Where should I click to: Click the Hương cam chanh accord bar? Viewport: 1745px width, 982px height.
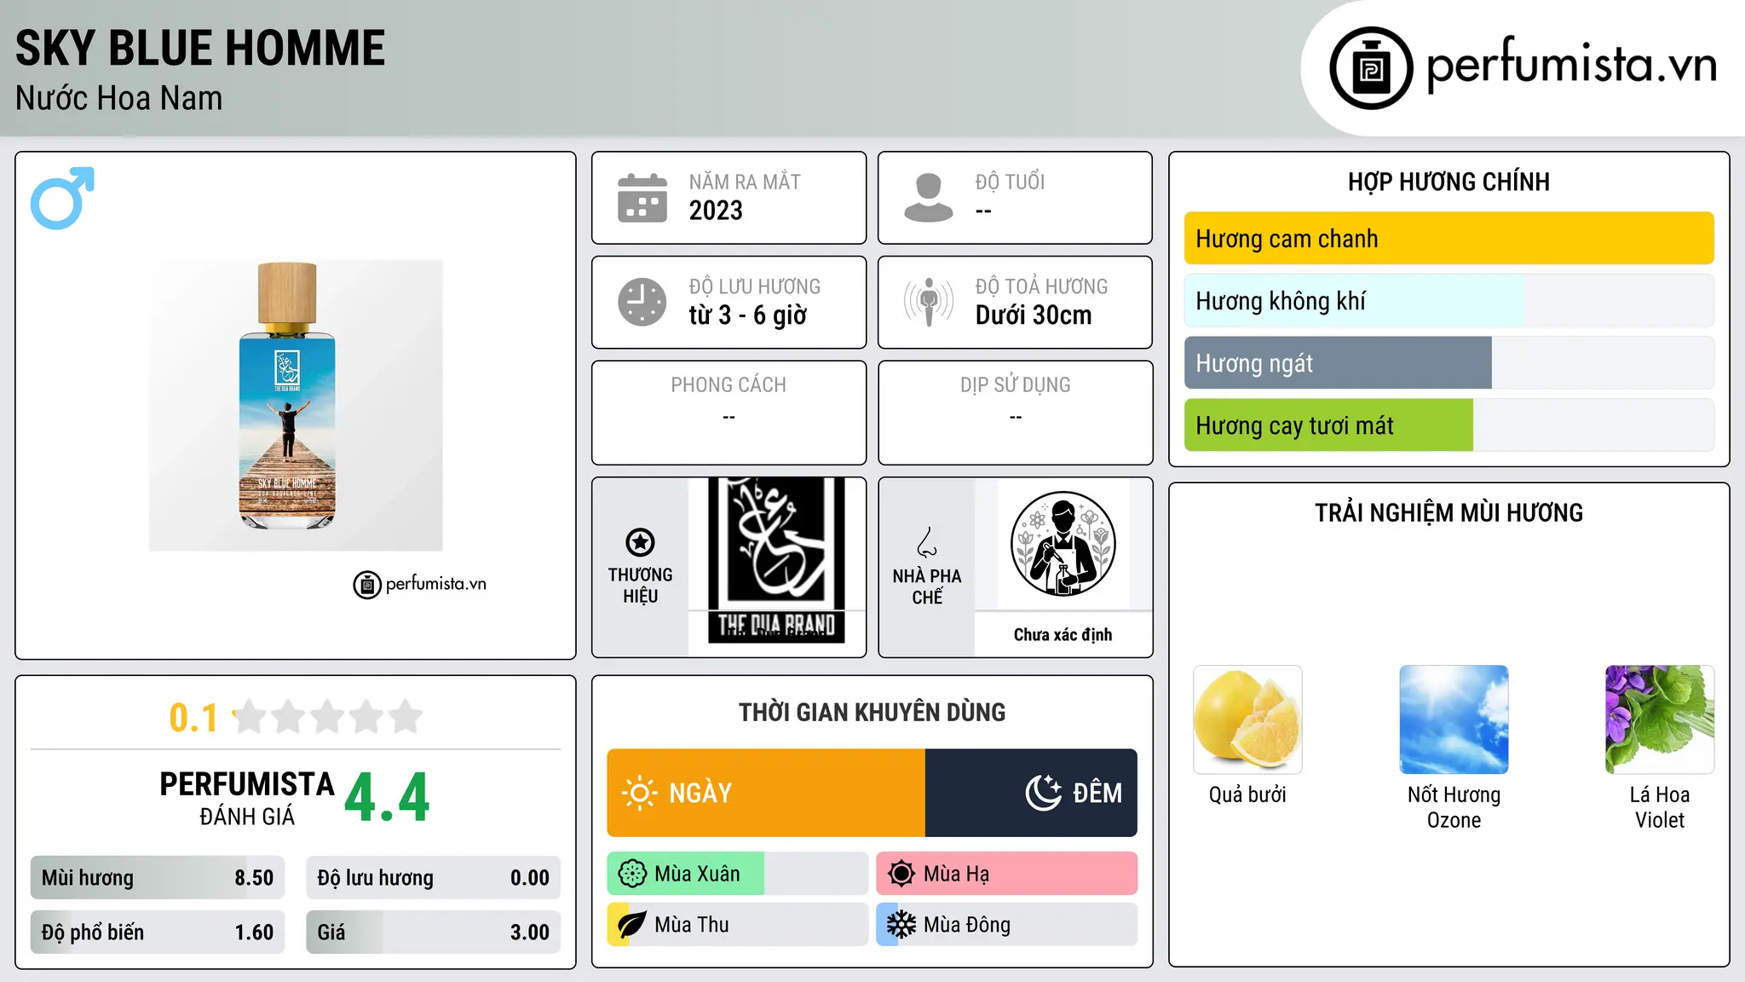1448,239
